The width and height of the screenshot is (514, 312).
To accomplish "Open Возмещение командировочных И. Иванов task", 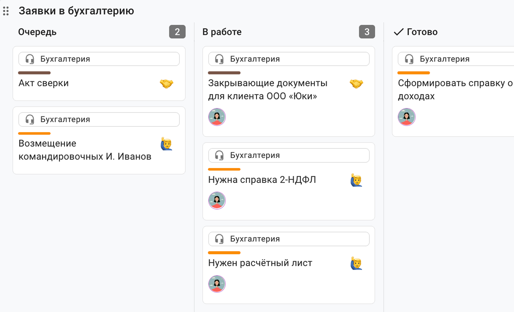I will click(85, 150).
